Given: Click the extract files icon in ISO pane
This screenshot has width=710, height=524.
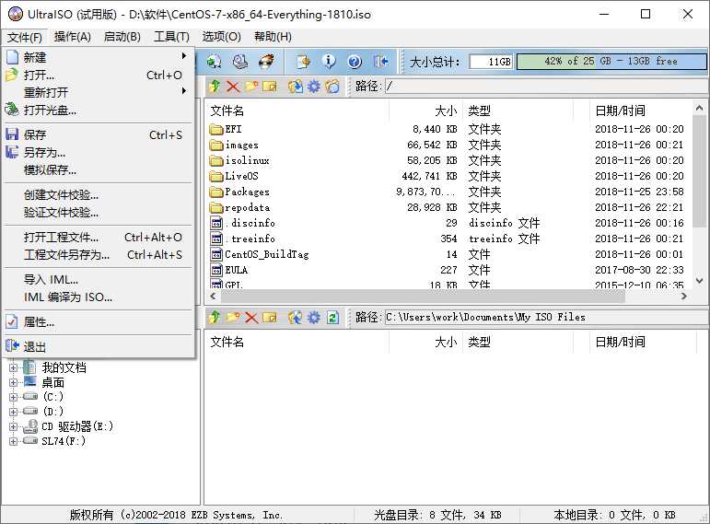Looking at the screenshot, I should 296,86.
